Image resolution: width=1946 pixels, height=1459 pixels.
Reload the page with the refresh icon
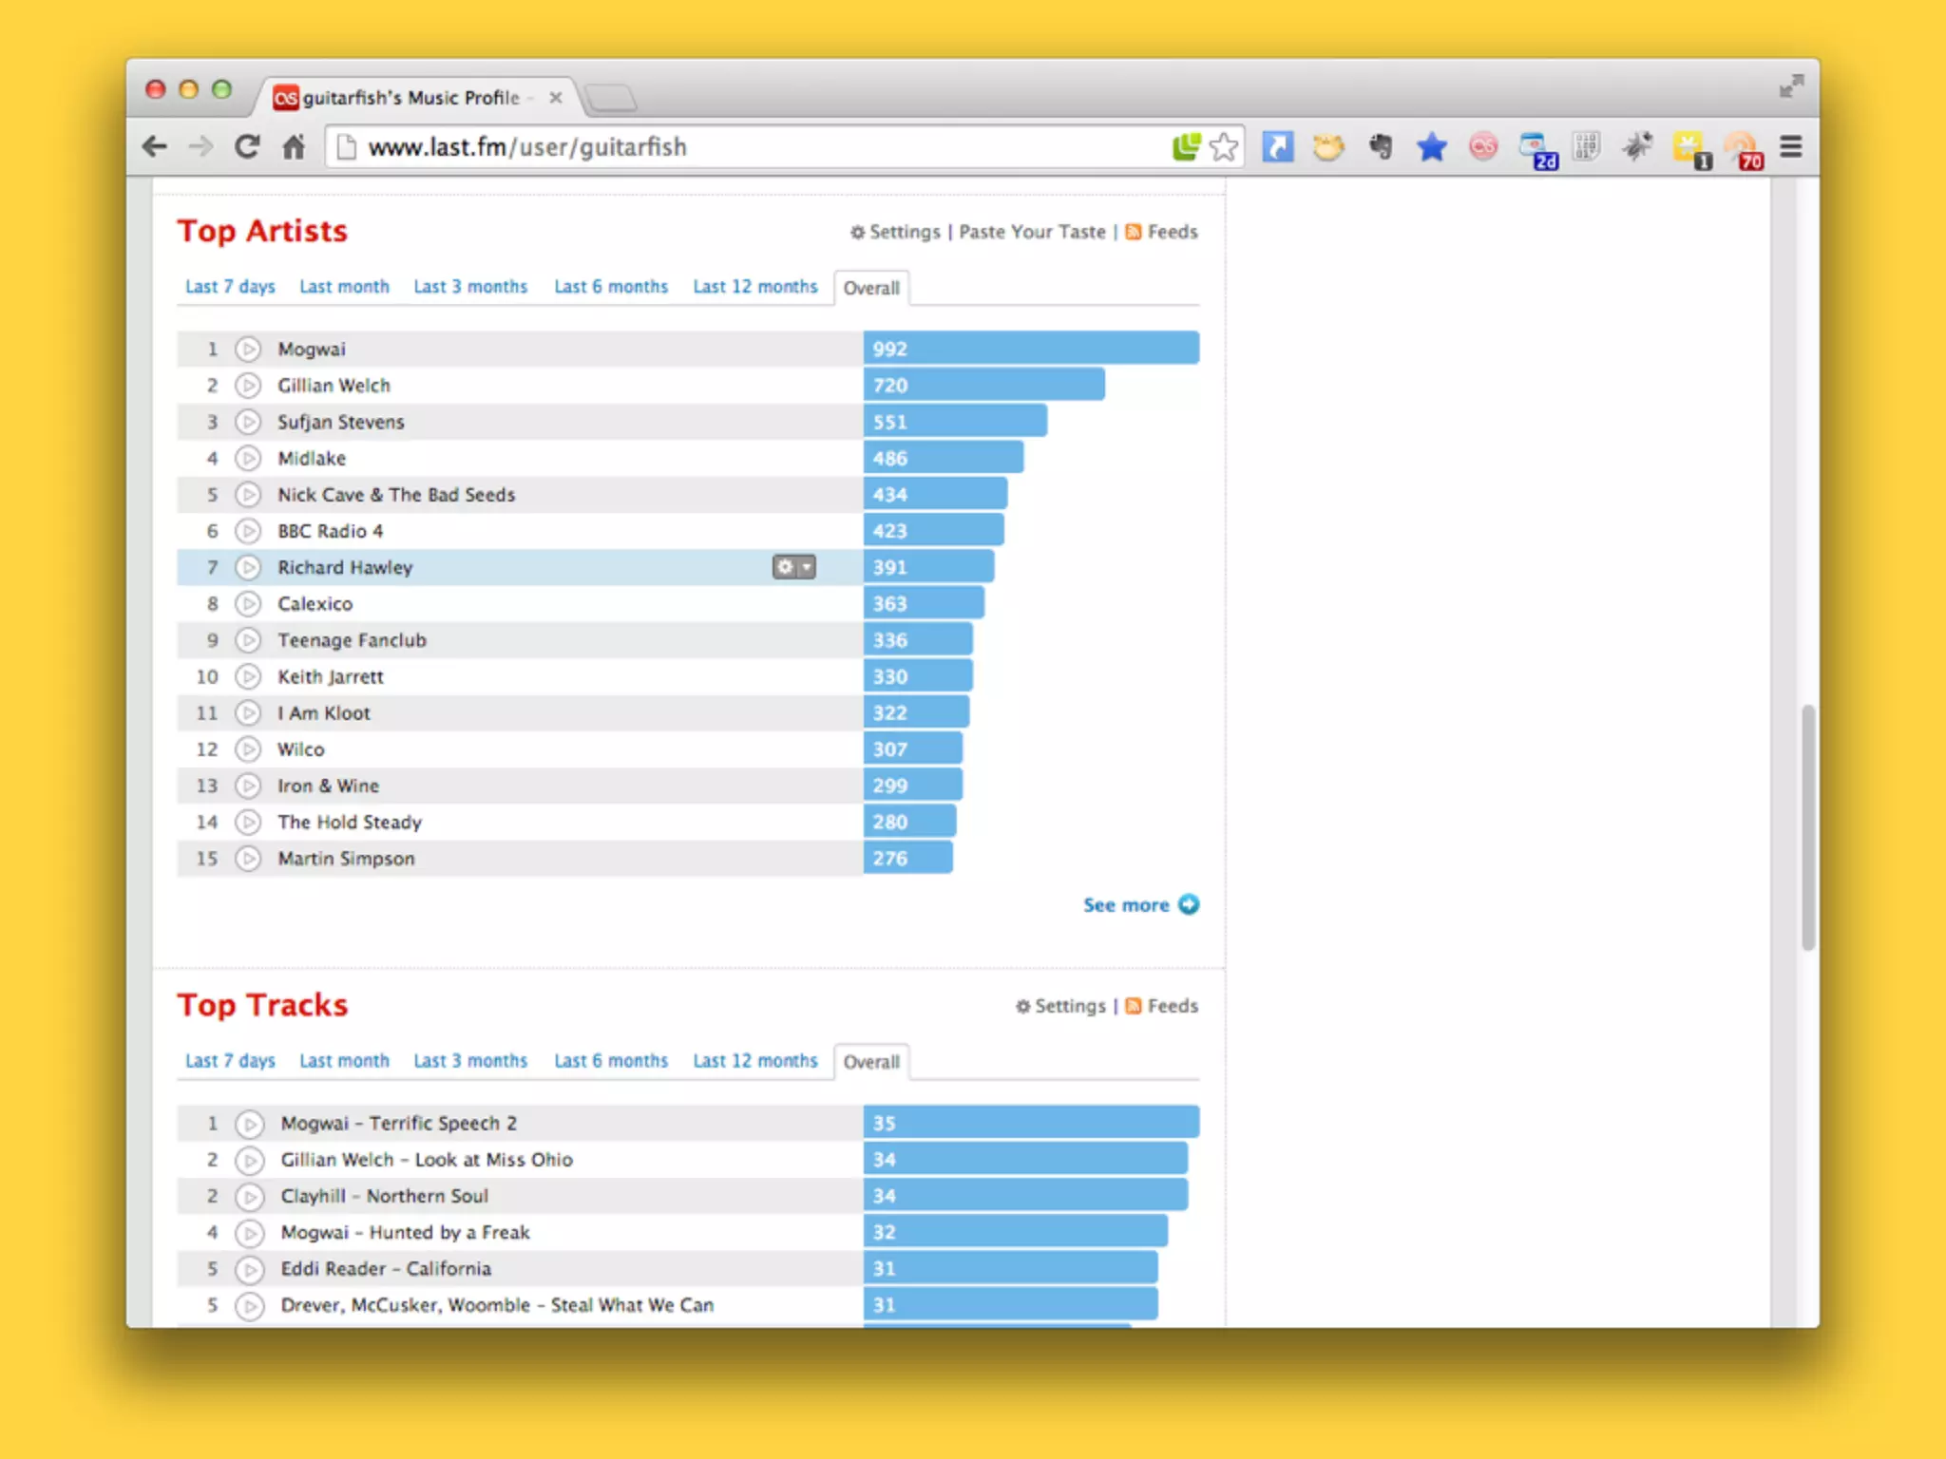coord(247,147)
